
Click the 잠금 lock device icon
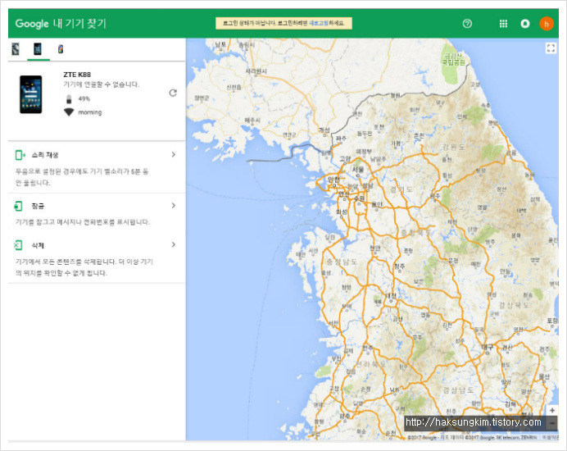[18, 206]
